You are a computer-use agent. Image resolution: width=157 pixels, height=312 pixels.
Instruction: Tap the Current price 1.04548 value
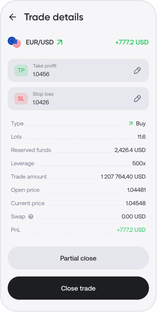coord(136,203)
